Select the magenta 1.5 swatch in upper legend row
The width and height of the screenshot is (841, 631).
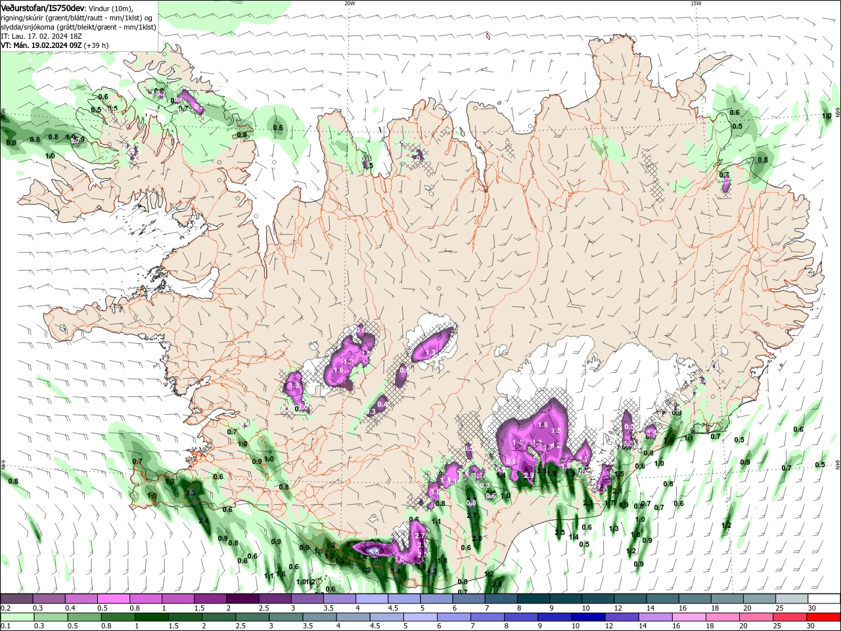point(210,599)
